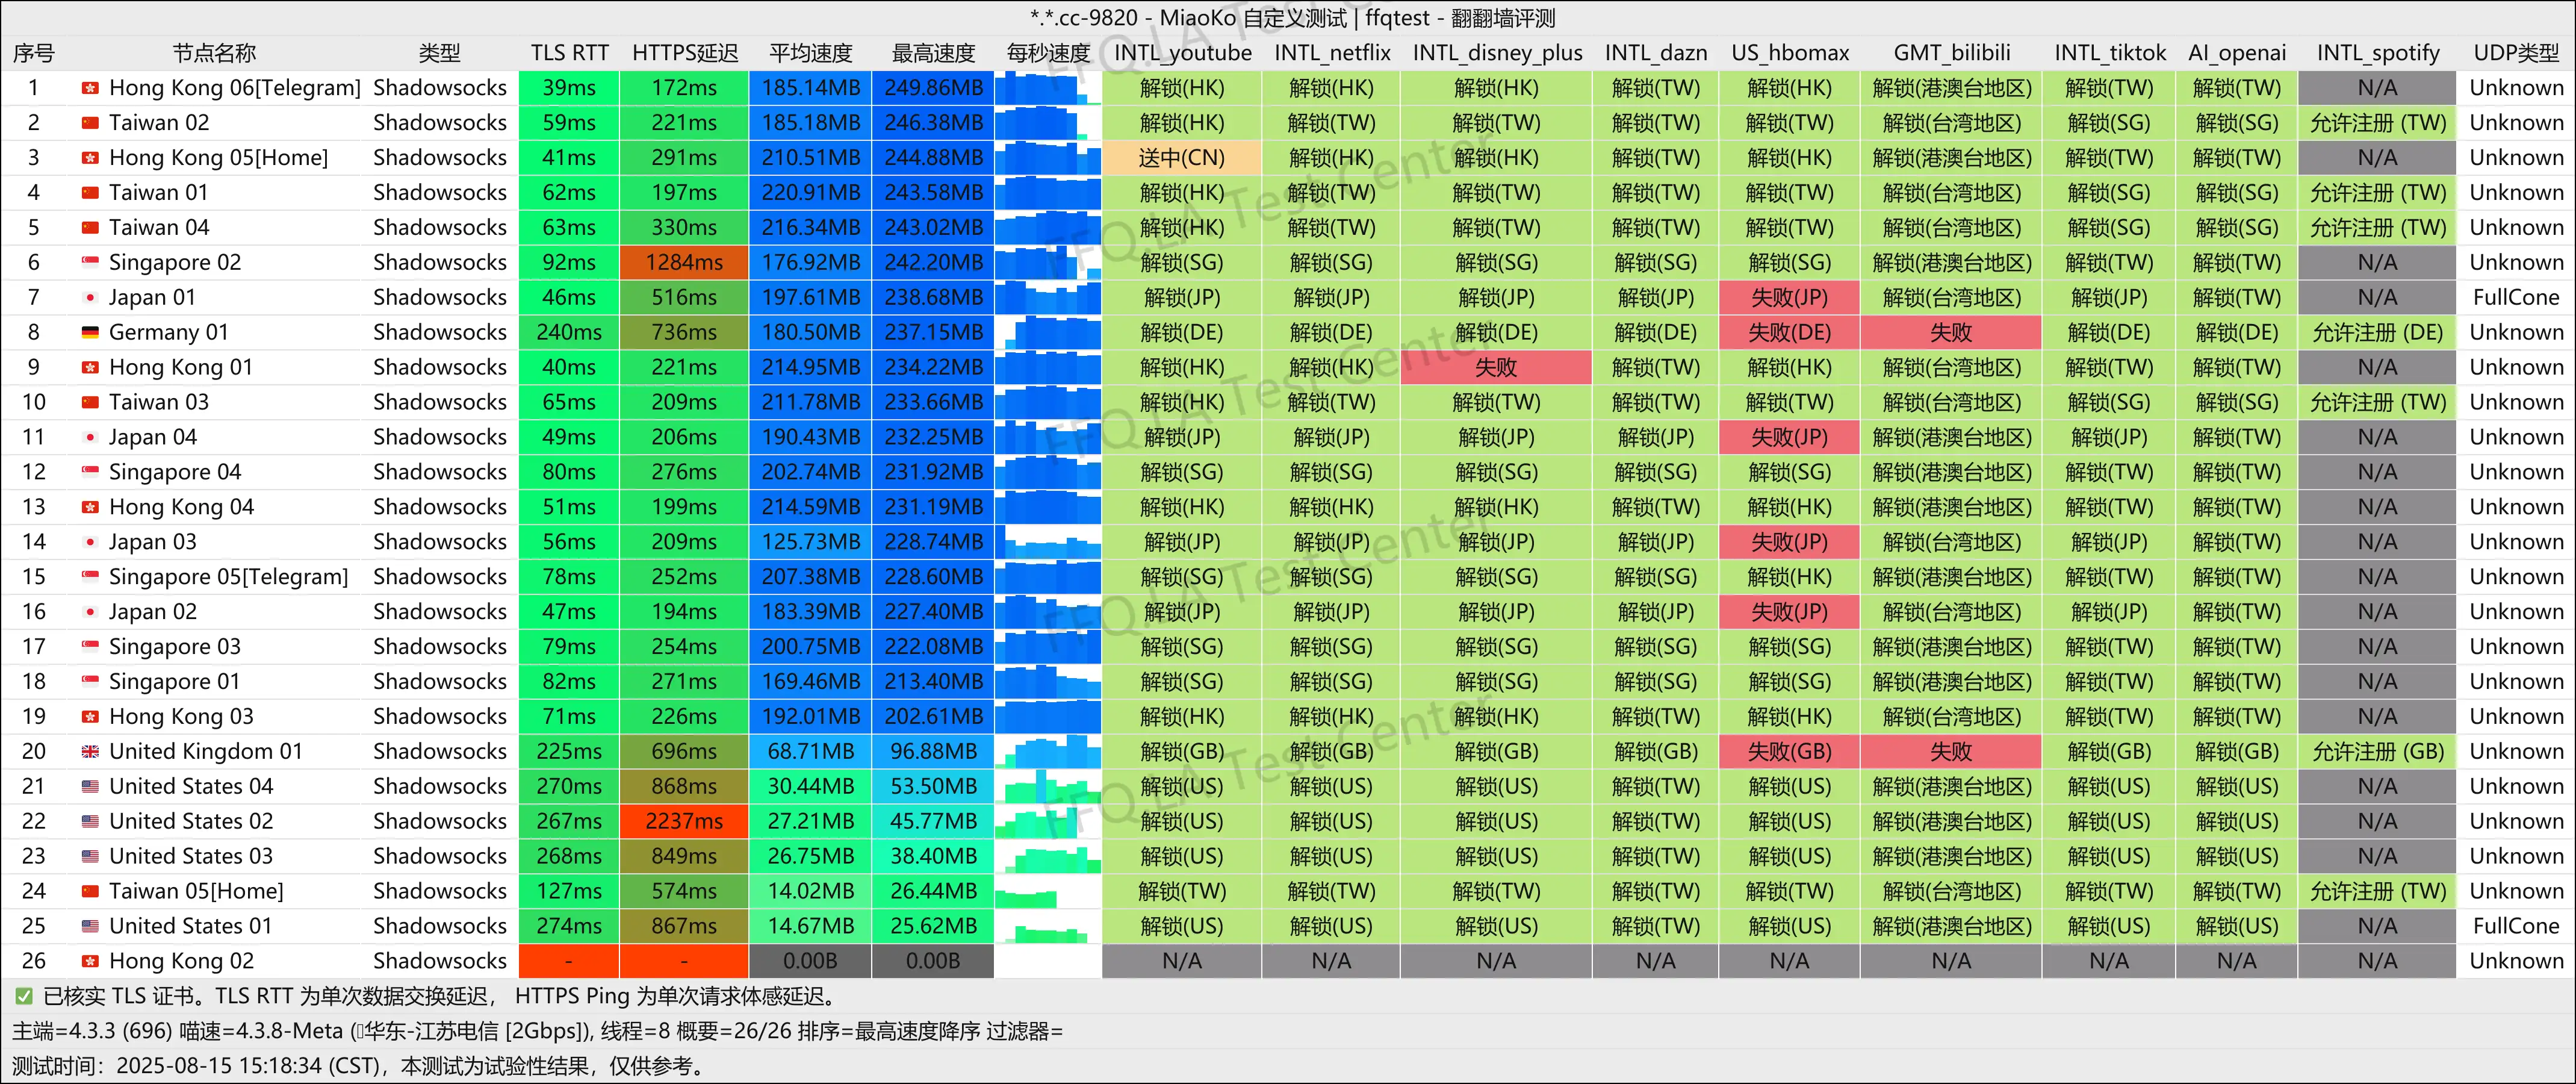Click the flag icon of Hong Kong 03
The height and width of the screenshot is (1084, 2576).
point(90,717)
